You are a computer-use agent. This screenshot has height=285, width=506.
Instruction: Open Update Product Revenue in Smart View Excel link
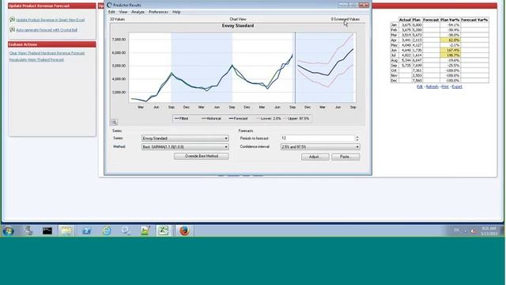pos(51,20)
